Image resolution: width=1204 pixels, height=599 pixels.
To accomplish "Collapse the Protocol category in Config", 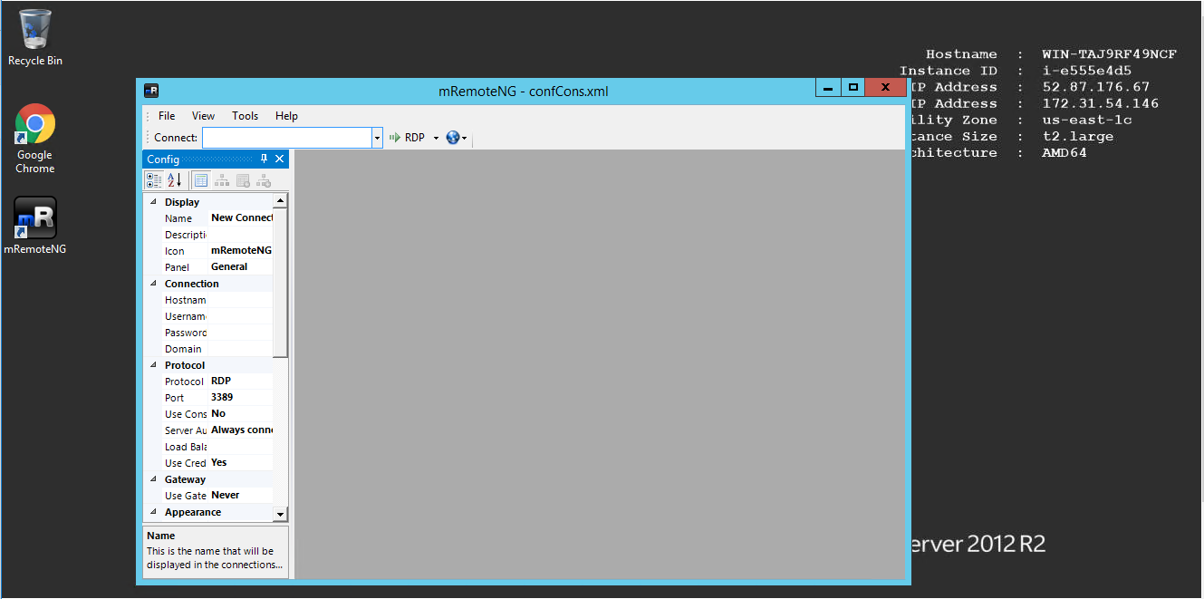I will 154,364.
